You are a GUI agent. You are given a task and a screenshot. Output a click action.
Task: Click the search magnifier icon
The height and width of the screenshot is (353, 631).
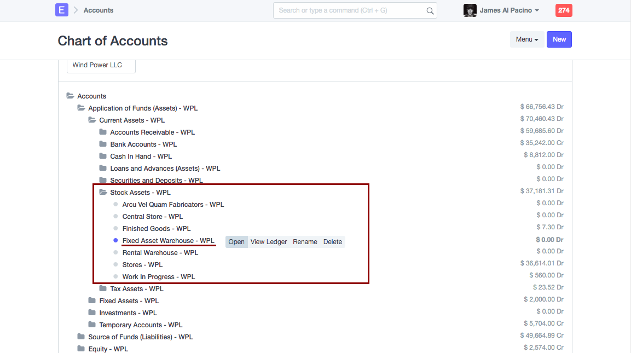(x=430, y=10)
